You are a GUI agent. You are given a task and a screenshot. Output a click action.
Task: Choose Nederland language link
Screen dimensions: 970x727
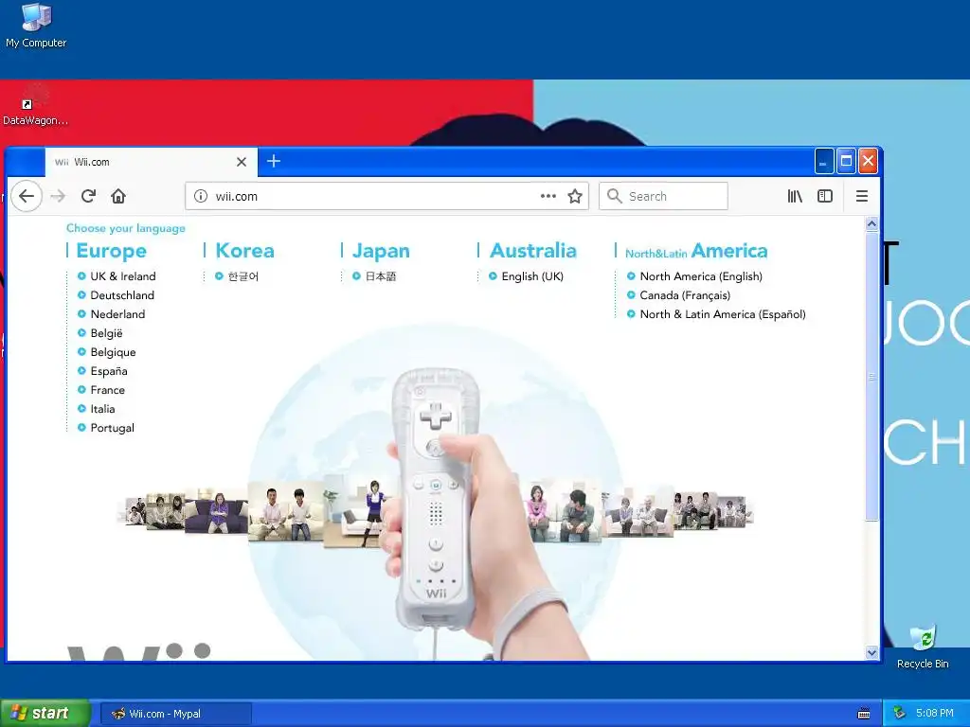117,314
